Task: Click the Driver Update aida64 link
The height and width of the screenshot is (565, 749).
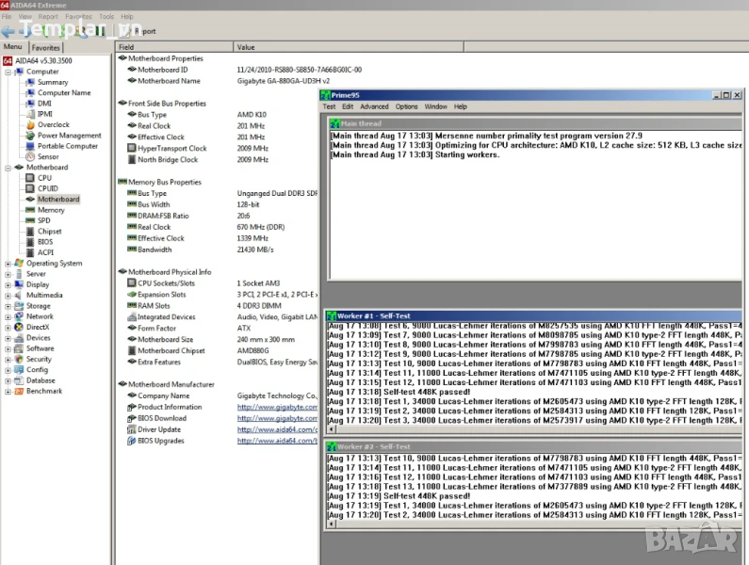Action: pyautogui.click(x=276, y=429)
